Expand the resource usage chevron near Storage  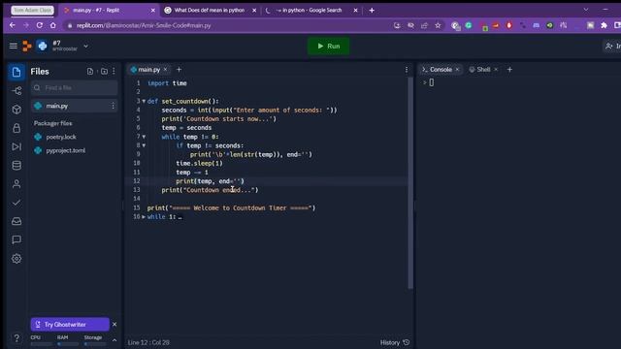tap(114, 340)
